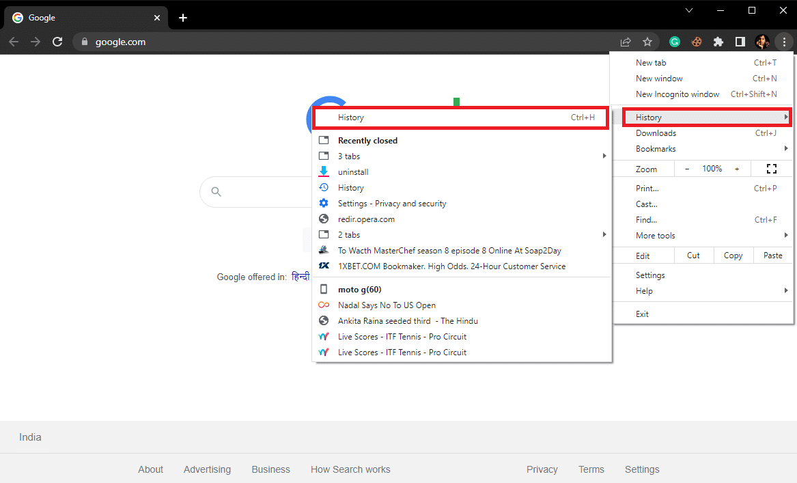Image resolution: width=797 pixels, height=483 pixels.
Task: Open Downloads from the menu
Action: point(703,133)
